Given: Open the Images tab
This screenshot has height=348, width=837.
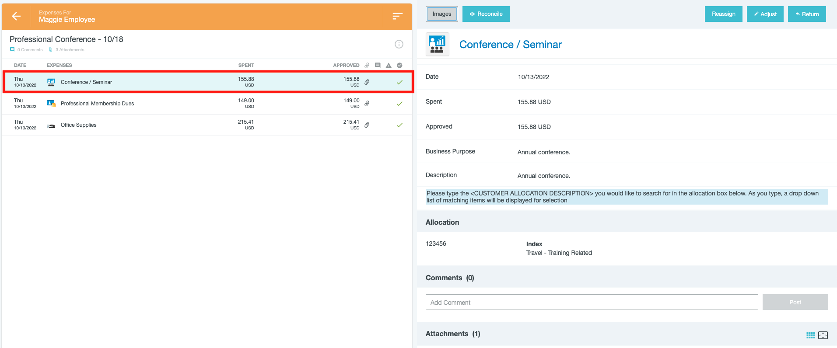Looking at the screenshot, I should click(441, 14).
